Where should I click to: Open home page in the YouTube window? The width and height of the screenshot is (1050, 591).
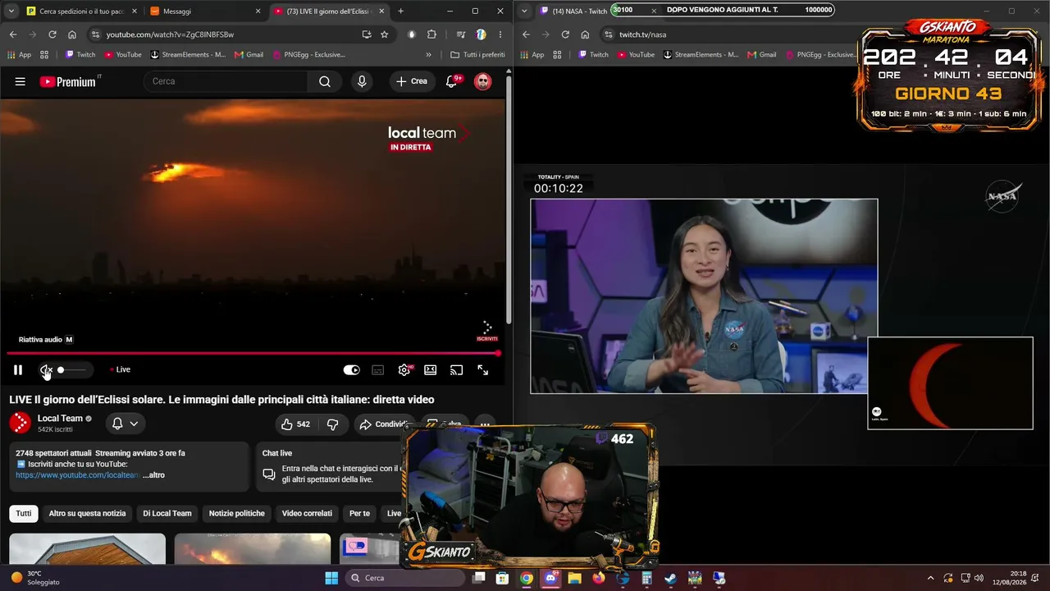pyautogui.click(x=72, y=34)
